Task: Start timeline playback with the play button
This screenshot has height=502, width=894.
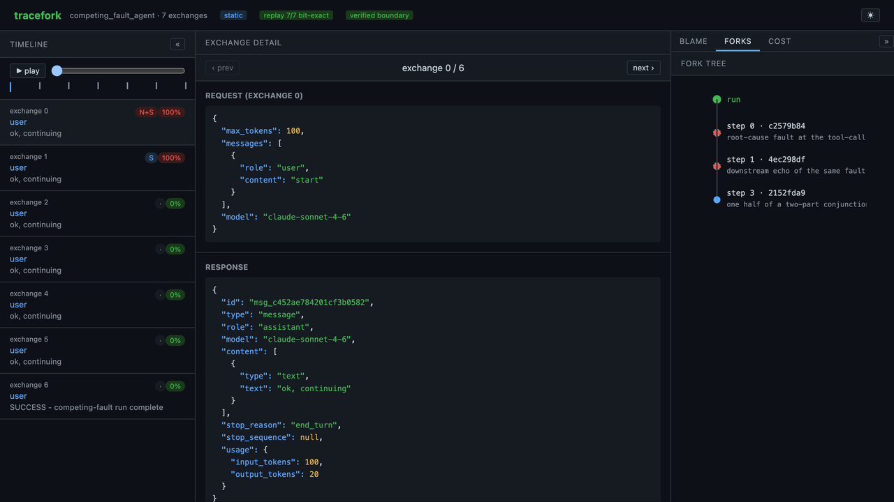Action: pyautogui.click(x=28, y=70)
